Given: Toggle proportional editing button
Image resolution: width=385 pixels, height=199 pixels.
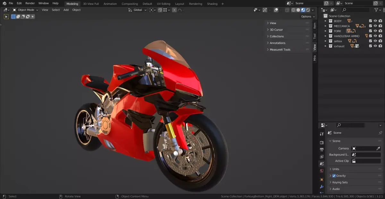Looking at the screenshot, I should pos(174,10).
